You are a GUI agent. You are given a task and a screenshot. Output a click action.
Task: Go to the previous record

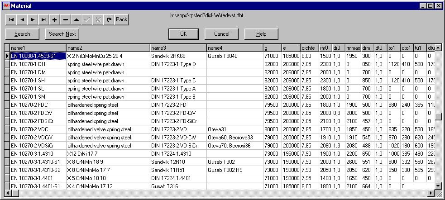coord(22,19)
